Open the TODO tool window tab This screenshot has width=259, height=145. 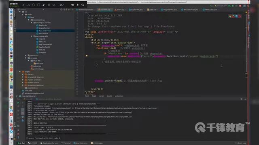click(x=32, y=143)
